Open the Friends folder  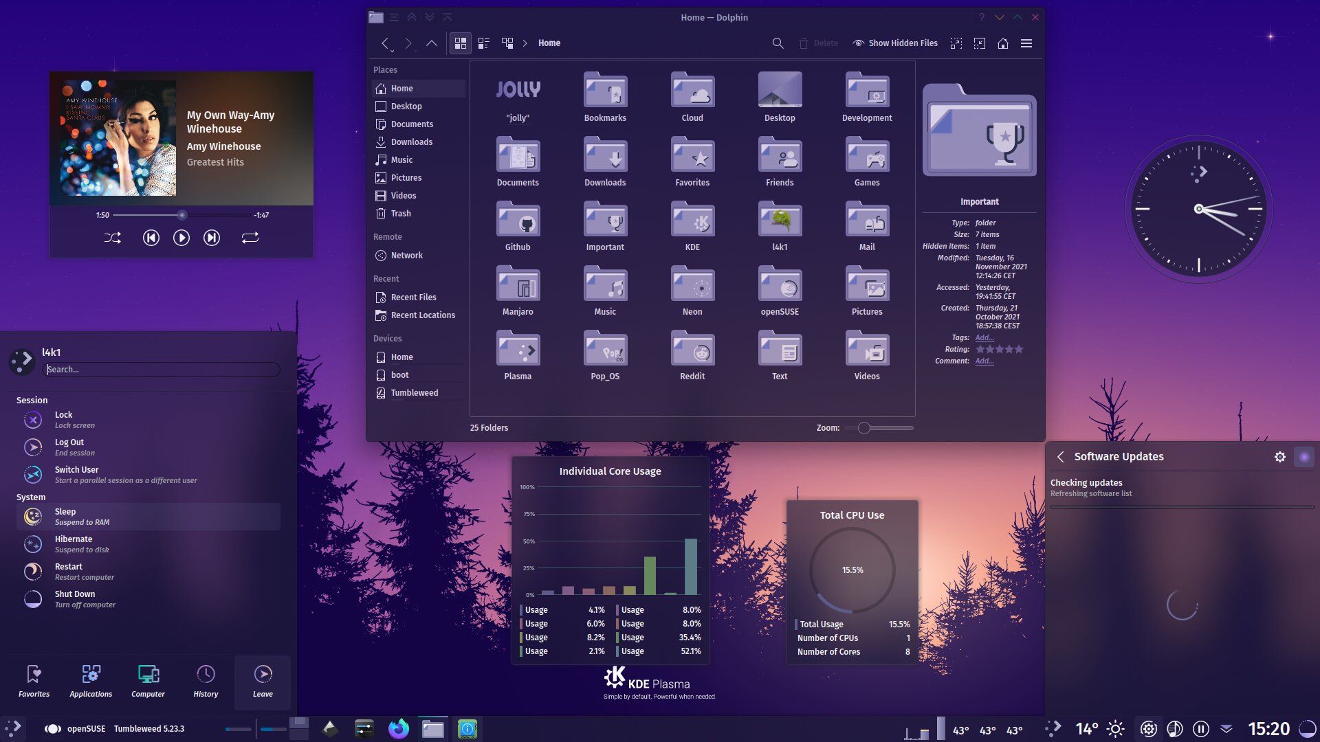pyautogui.click(x=780, y=162)
